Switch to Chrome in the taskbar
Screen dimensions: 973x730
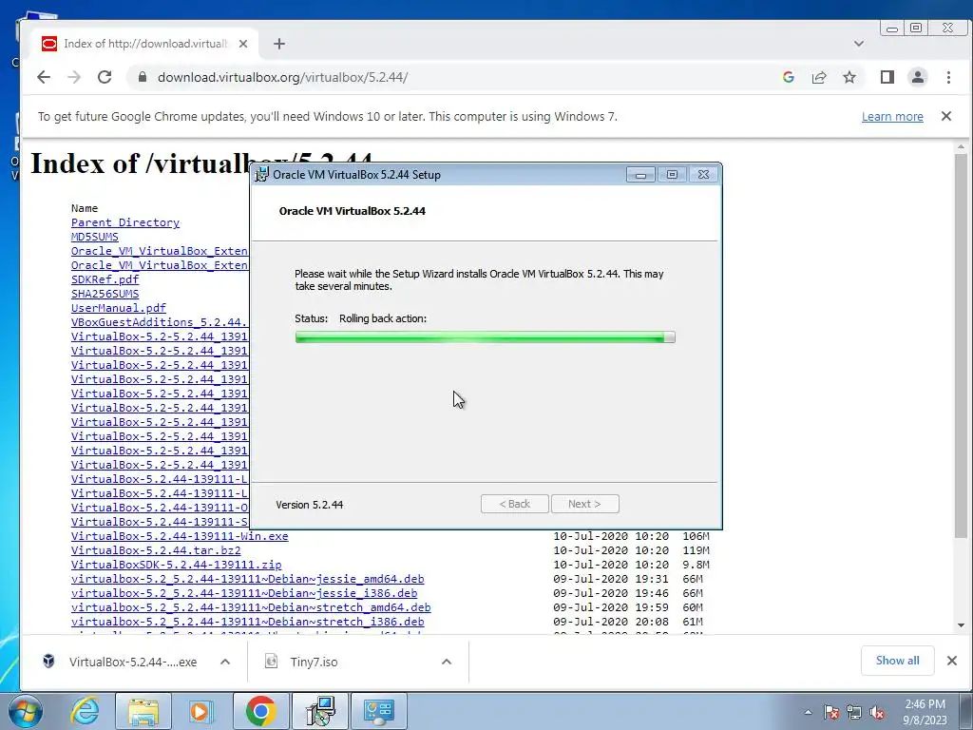(x=260, y=711)
